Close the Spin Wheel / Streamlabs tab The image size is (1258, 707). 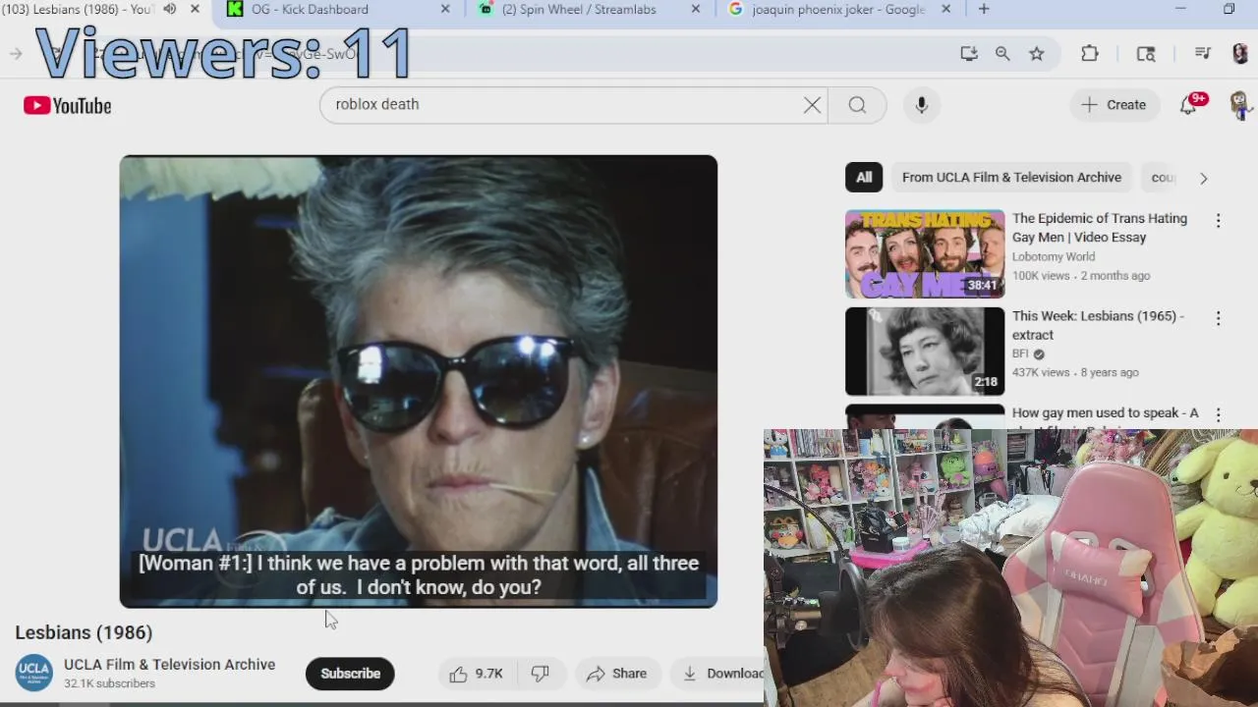pos(696,10)
